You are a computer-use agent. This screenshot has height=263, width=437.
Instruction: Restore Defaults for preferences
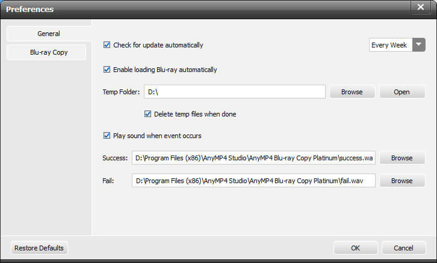click(x=40, y=248)
